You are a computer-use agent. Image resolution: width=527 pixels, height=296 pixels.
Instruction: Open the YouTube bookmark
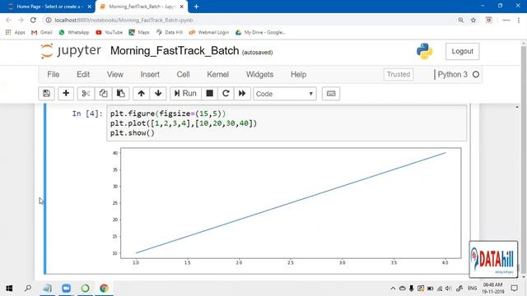[x=110, y=32]
